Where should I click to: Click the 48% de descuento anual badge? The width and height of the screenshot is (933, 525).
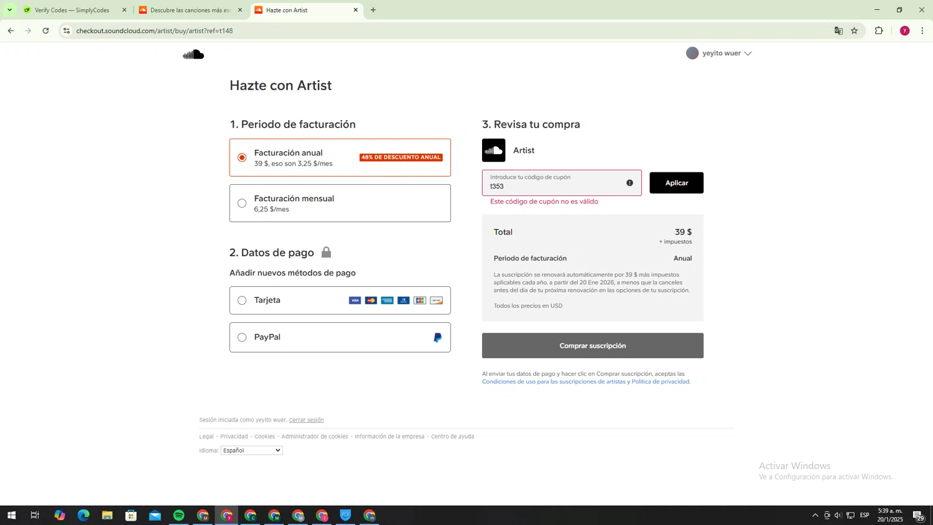click(x=401, y=157)
